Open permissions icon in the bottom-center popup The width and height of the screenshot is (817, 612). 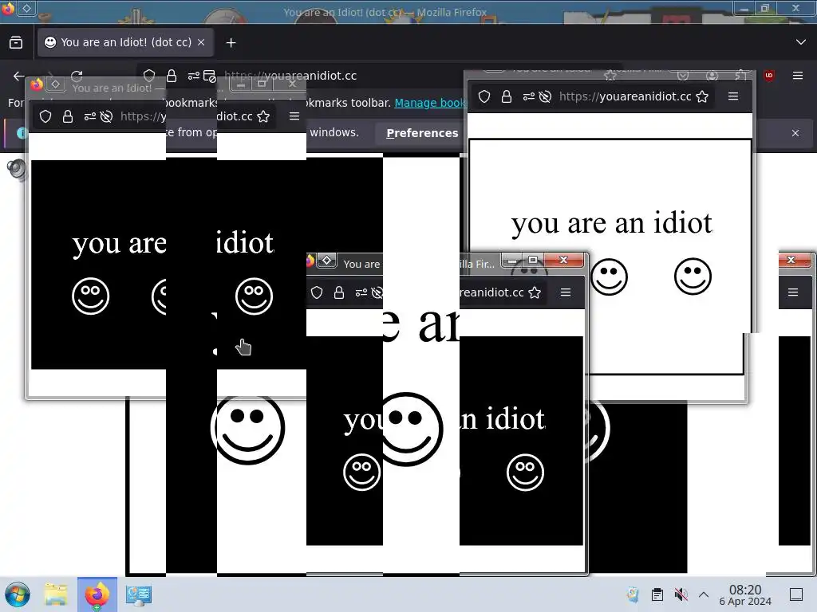pos(361,292)
